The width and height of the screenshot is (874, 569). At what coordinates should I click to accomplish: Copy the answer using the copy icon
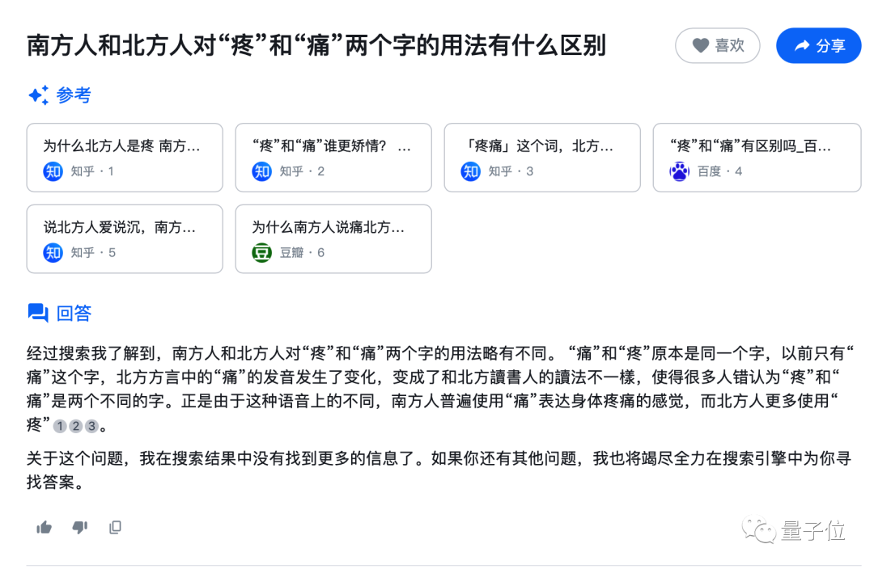115,527
